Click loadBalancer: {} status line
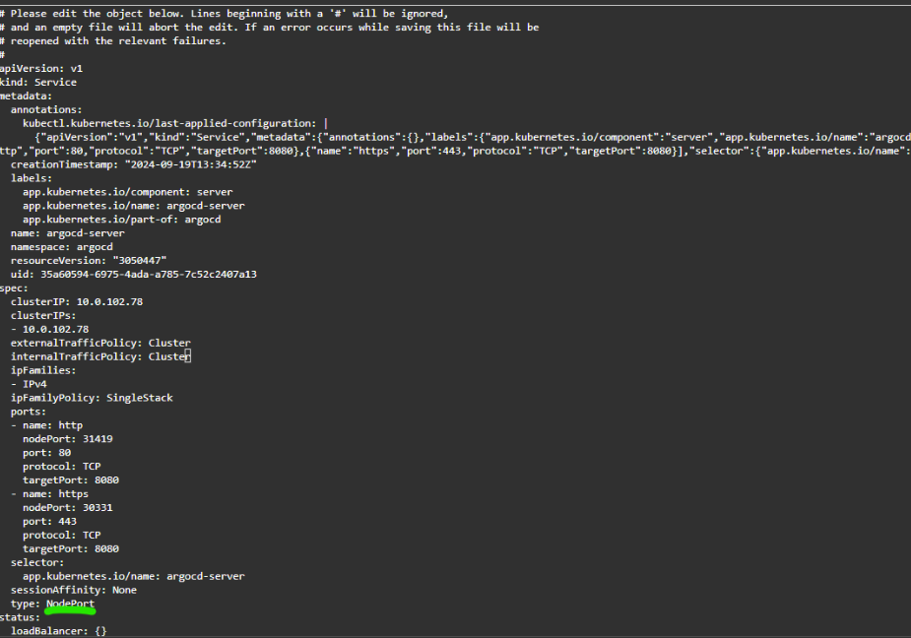This screenshot has height=638, width=911. click(x=58, y=631)
